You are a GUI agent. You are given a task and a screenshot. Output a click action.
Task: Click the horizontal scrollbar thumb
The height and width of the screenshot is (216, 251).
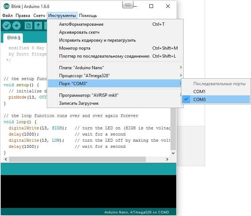78,159
